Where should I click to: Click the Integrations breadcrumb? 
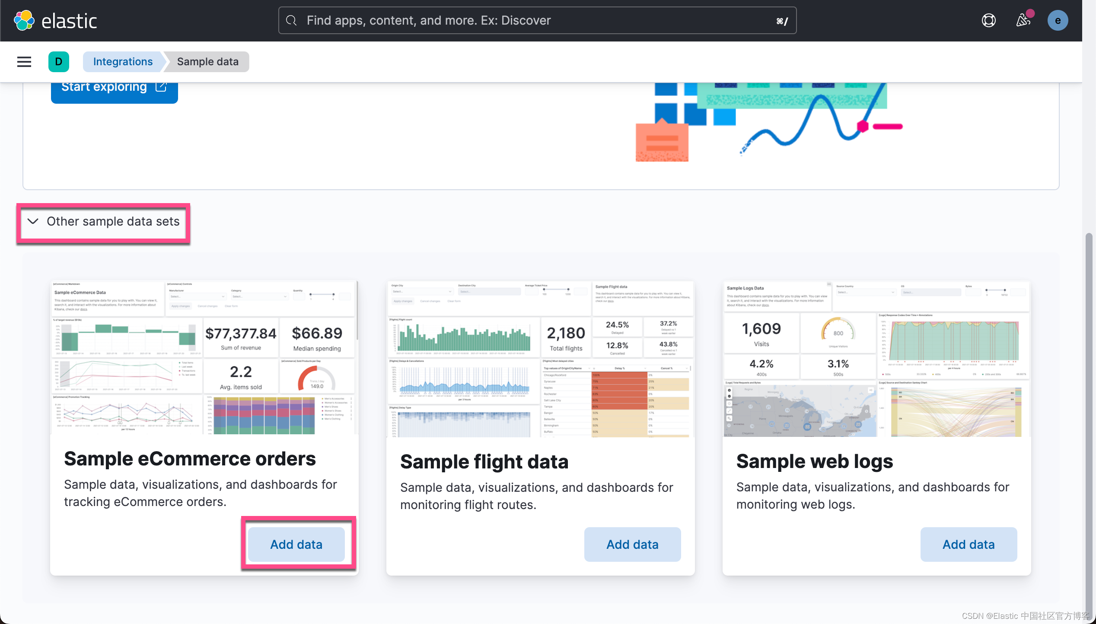pos(123,62)
